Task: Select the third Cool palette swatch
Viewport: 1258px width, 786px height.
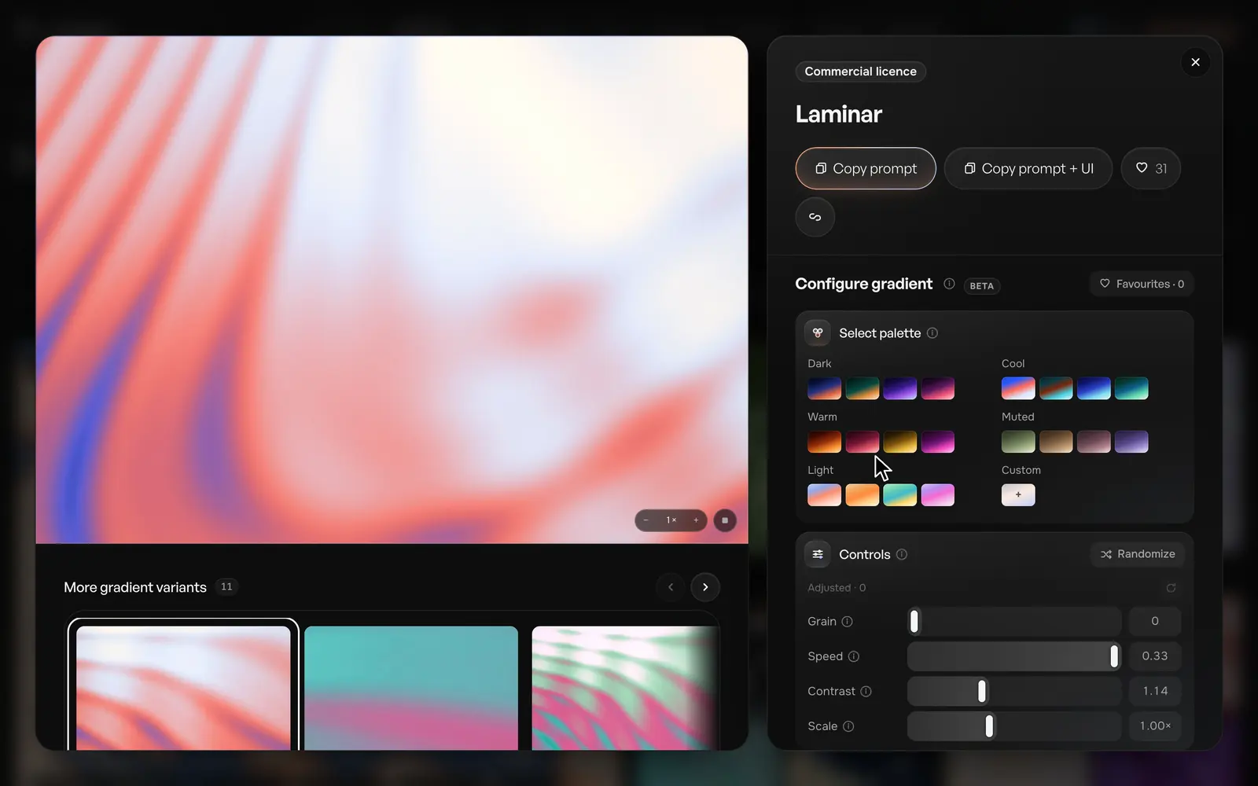Action: [x=1094, y=388]
